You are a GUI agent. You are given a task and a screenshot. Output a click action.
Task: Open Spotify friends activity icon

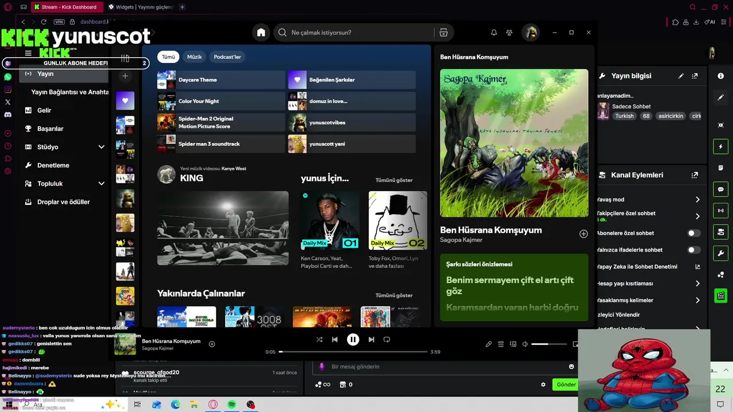click(509, 33)
